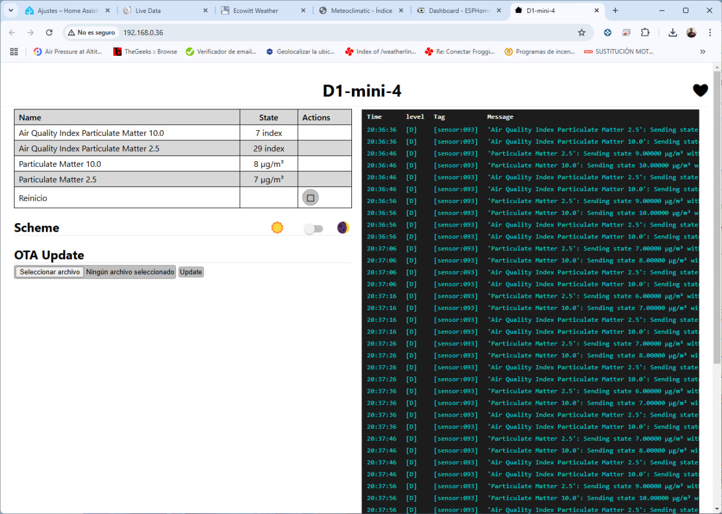Reload the page
The height and width of the screenshot is (514, 722).
tap(49, 33)
